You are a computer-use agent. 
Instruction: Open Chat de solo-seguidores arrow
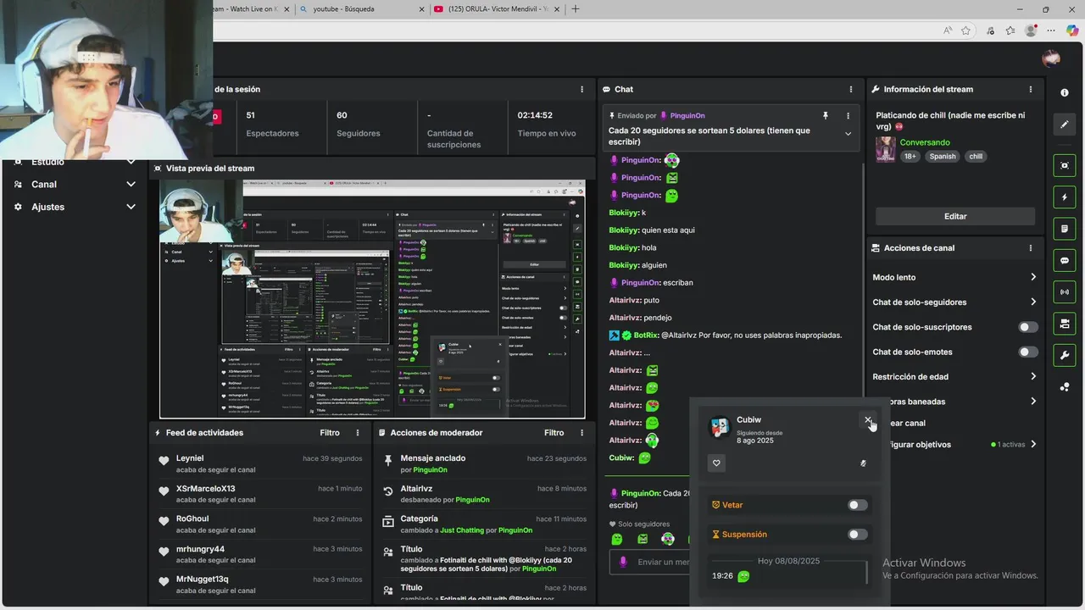pos(1032,302)
